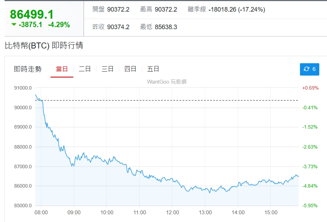Click the current price 86499.1
The height and width of the screenshot is (222, 327).
coord(32,14)
